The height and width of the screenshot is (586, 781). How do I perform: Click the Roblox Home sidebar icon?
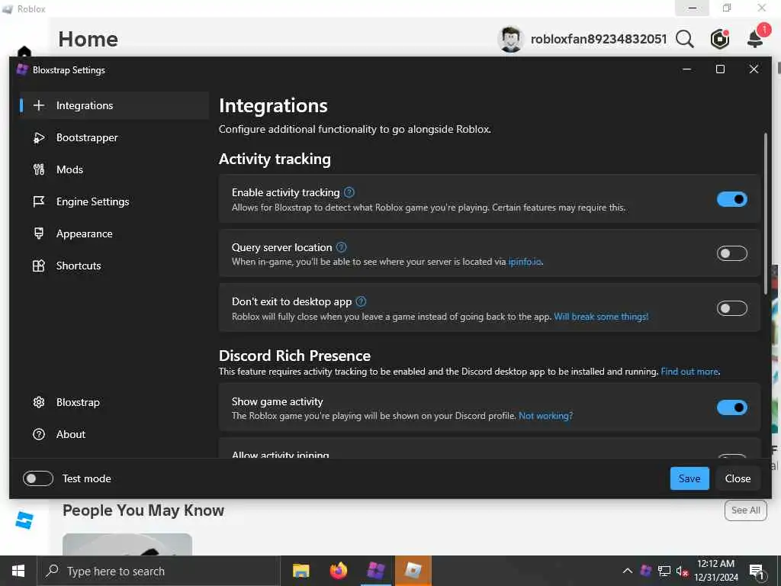24,51
